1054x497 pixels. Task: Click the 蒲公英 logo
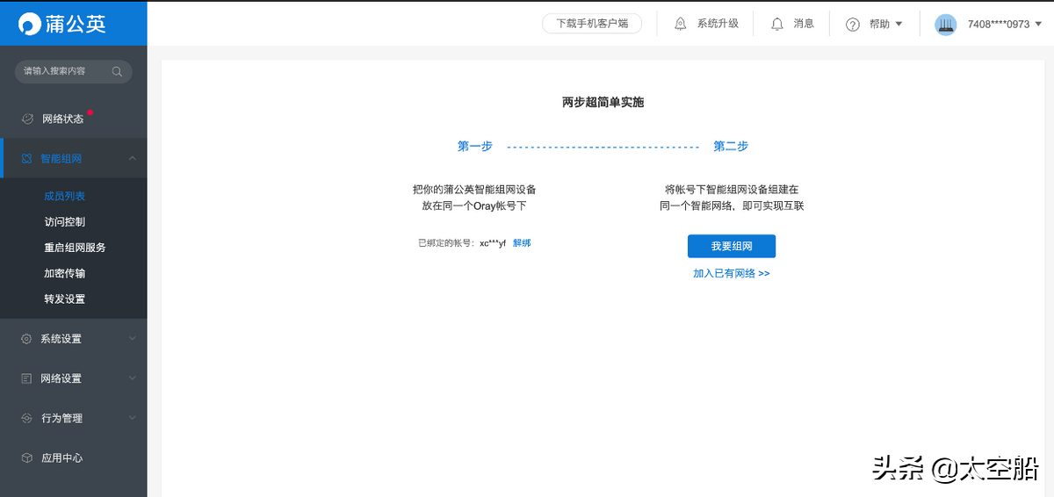point(62,24)
